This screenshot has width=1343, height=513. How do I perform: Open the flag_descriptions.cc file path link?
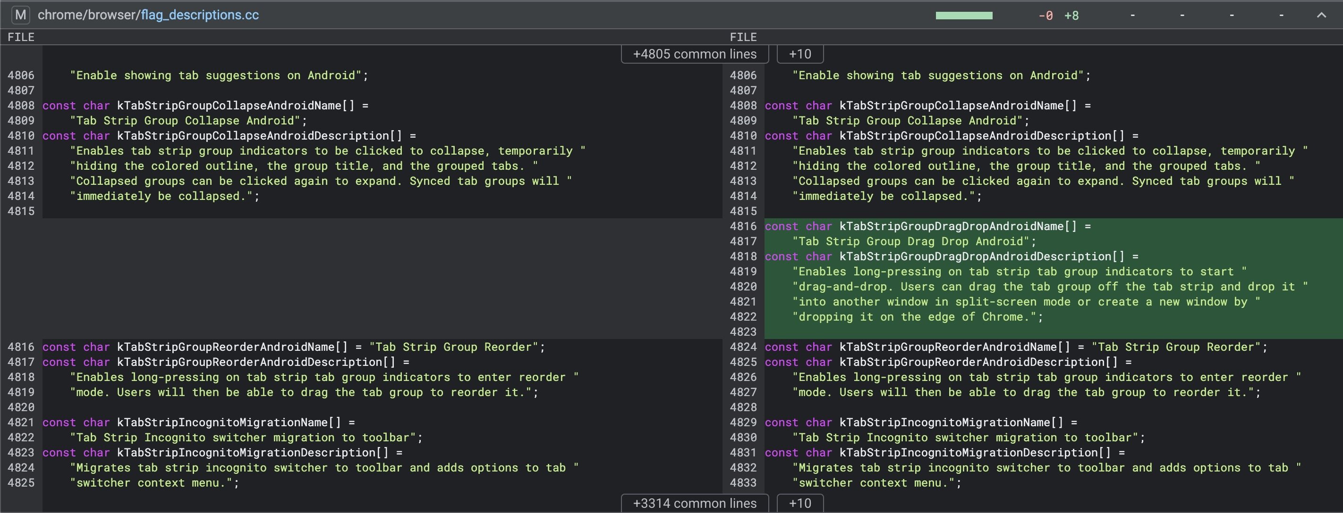200,15
